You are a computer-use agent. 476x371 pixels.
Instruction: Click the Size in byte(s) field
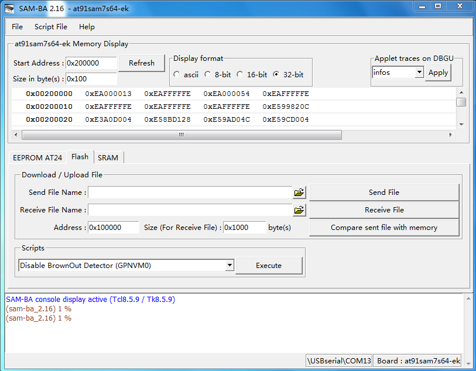[x=91, y=79]
